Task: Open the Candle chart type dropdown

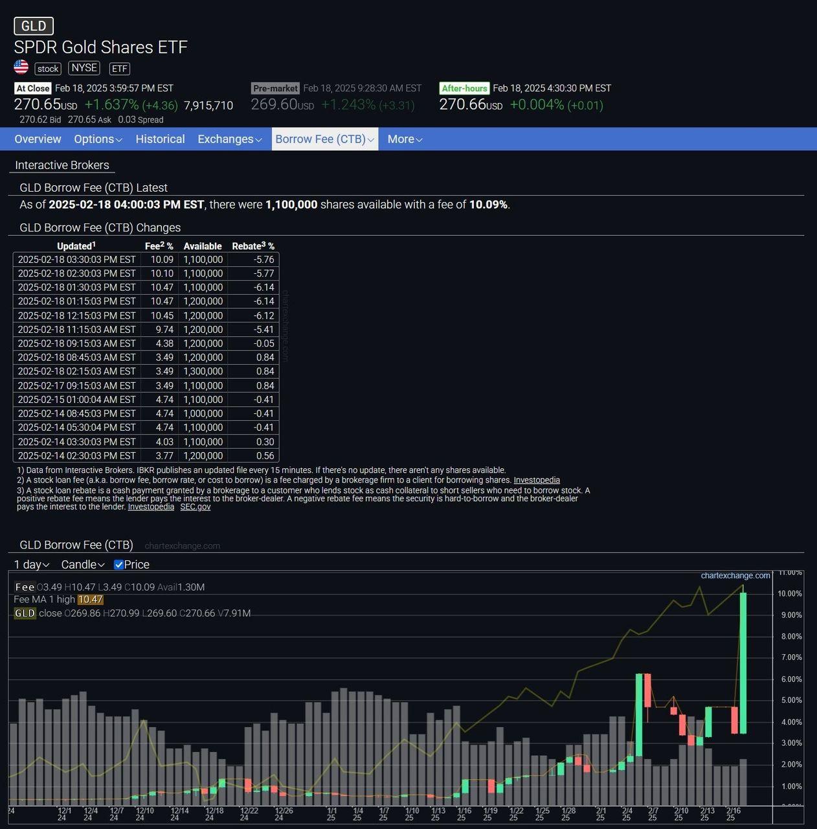Action: (x=82, y=565)
